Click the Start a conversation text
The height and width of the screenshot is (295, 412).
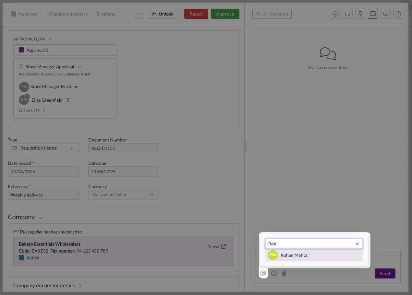coord(328,67)
